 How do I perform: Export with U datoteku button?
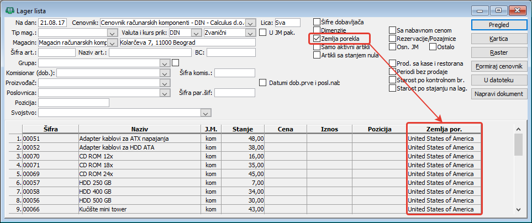[x=499, y=81]
